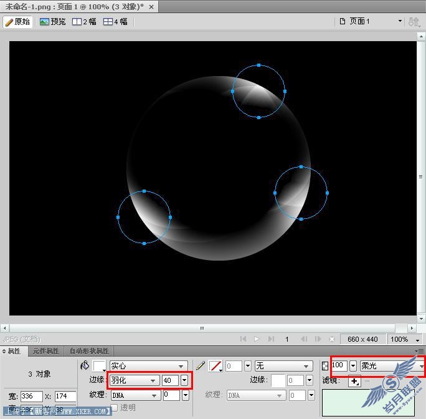Go to previous frame
Screen dimensions: 426x419
[305, 339]
